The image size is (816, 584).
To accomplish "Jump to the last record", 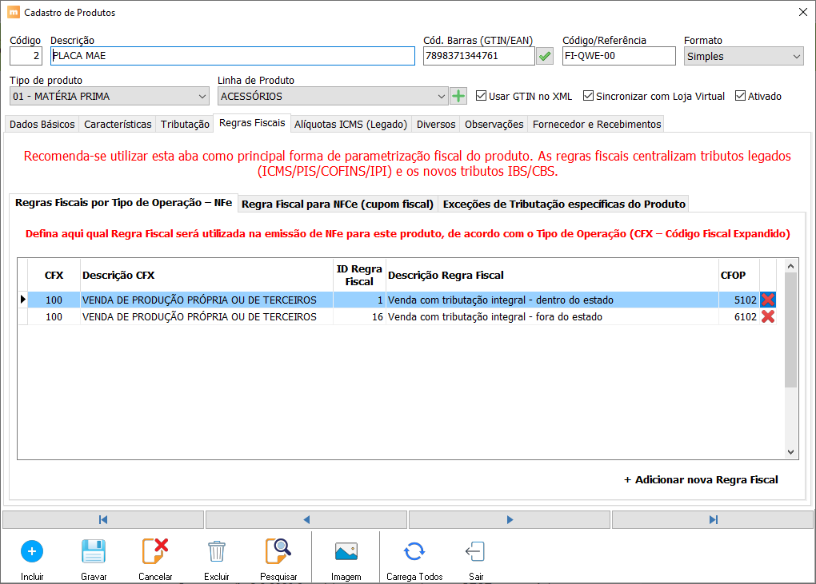I will pyautogui.click(x=713, y=519).
